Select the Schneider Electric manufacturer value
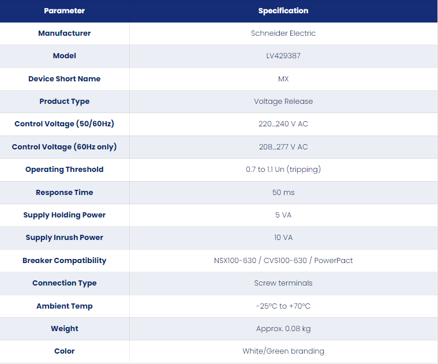438x364 pixels. [283, 33]
